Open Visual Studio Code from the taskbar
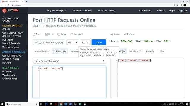This screenshot has width=190, height=106. pyautogui.click(x=66, y=104)
